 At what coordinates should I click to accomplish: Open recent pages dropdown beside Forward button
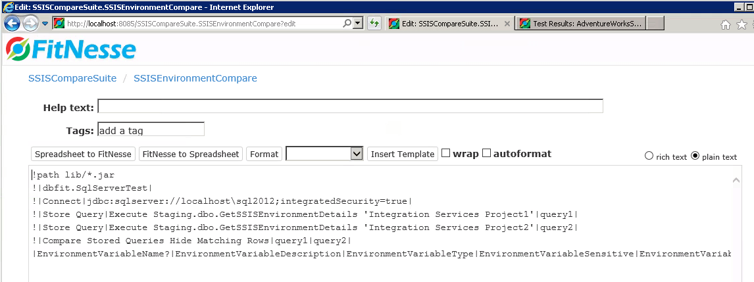click(45, 24)
